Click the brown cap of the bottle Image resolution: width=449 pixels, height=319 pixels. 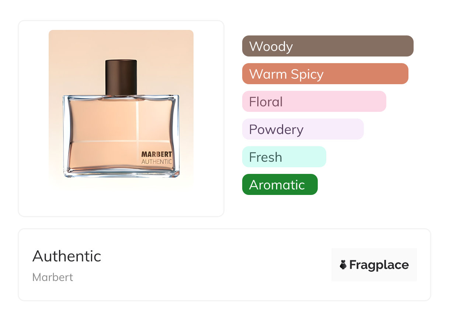point(121,77)
